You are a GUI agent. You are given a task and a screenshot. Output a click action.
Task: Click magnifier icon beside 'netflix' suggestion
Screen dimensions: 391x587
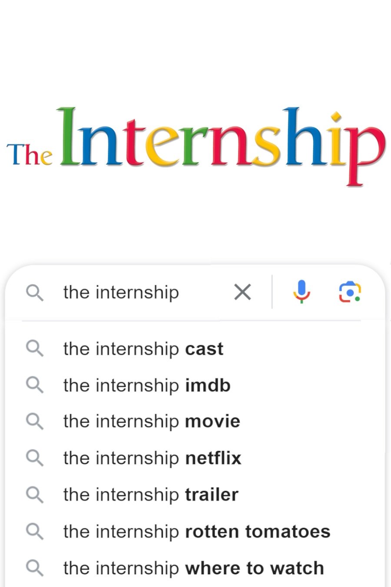point(34,458)
